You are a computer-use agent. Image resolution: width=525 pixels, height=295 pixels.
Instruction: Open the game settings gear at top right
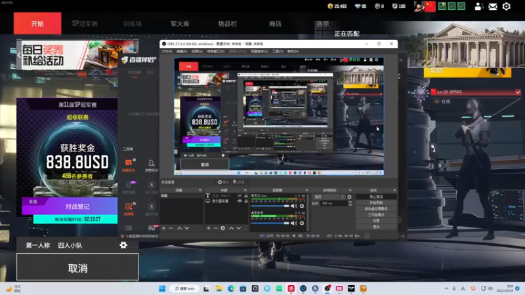(506, 7)
